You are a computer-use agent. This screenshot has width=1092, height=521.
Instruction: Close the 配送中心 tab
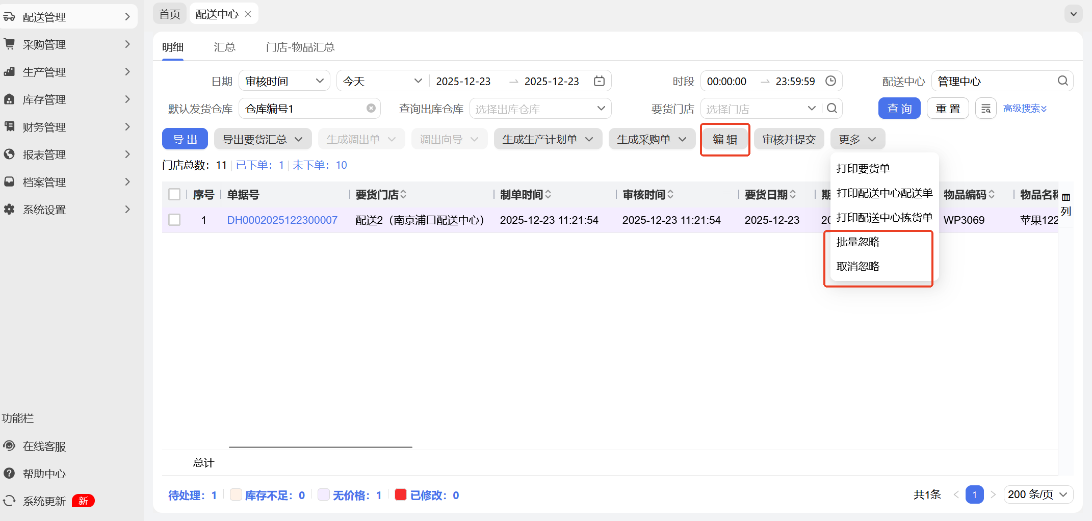248,14
